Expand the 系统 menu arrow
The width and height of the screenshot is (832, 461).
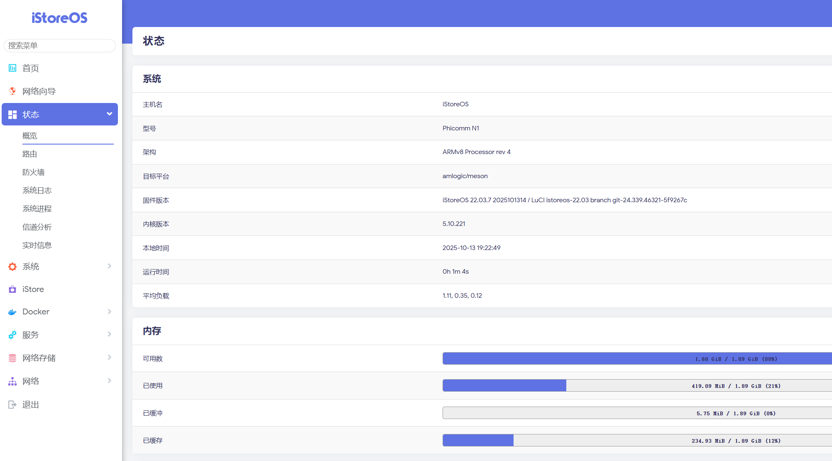[x=109, y=266]
